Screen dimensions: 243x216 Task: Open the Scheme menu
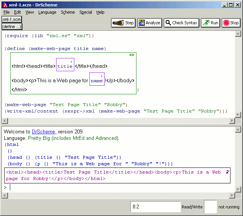(x=68, y=12)
